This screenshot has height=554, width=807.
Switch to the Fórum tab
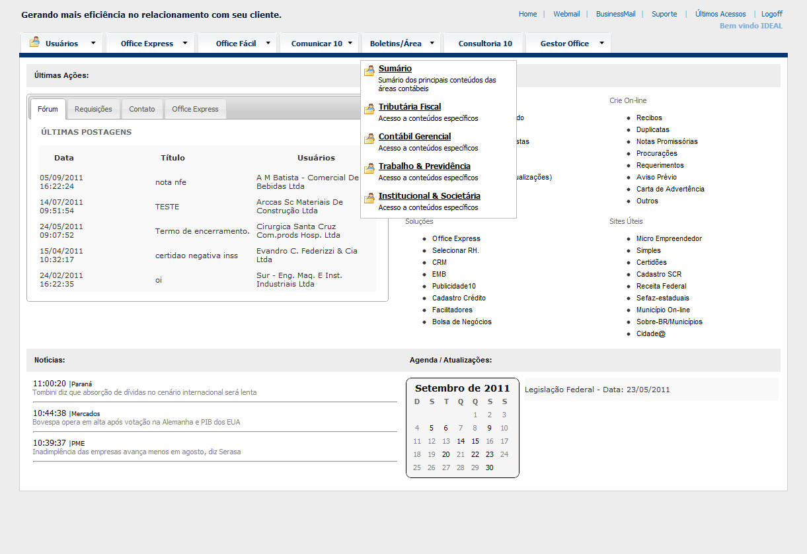coord(48,109)
